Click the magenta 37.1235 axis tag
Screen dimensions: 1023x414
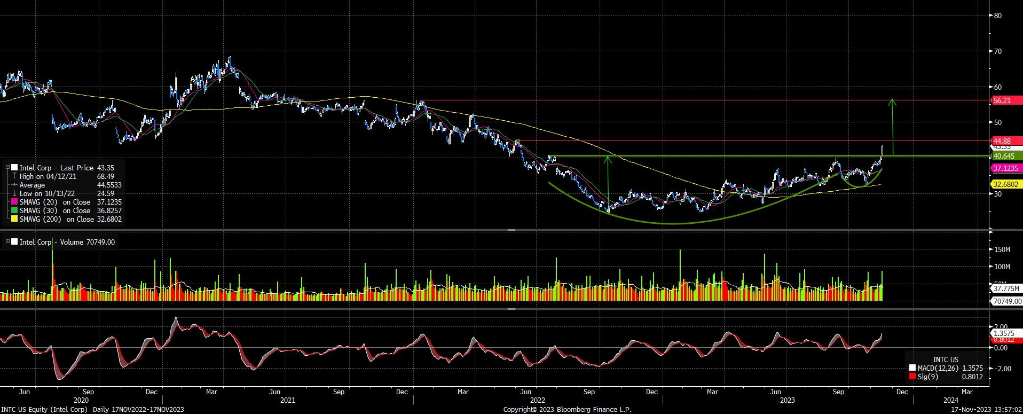tap(1006, 168)
